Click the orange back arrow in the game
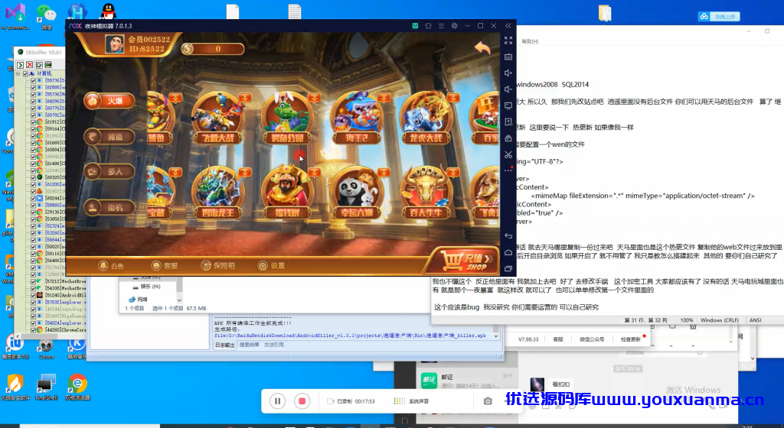Image resolution: width=784 pixels, height=428 pixels. click(x=482, y=48)
